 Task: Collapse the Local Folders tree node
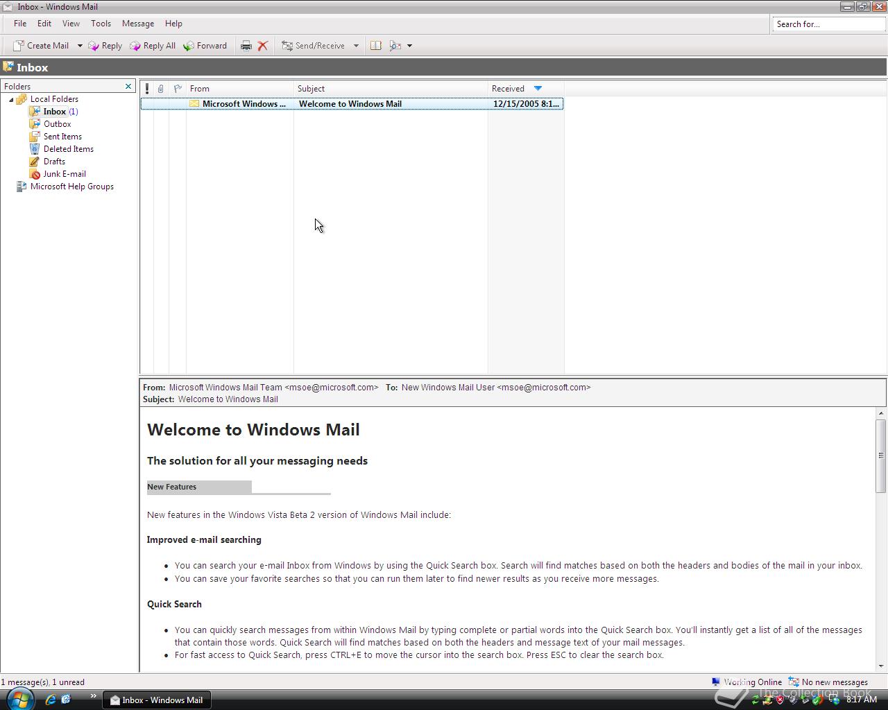[x=11, y=100]
